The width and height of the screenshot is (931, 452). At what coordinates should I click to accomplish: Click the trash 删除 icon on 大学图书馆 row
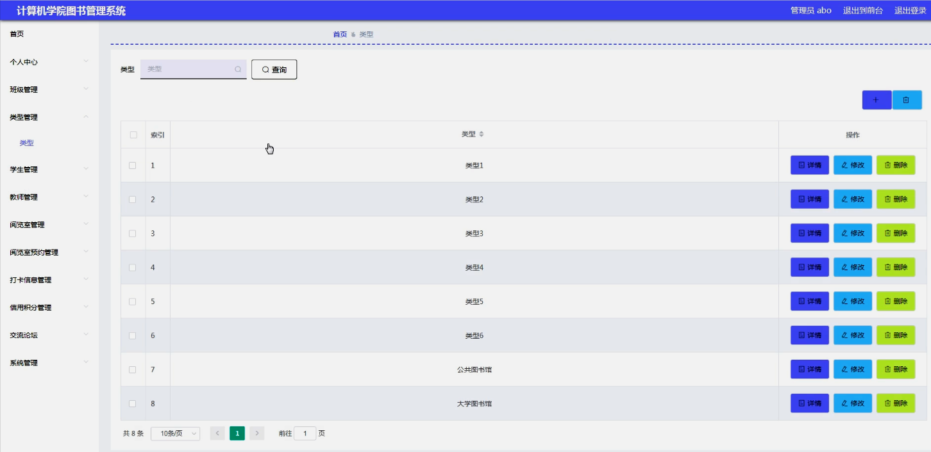(889, 403)
